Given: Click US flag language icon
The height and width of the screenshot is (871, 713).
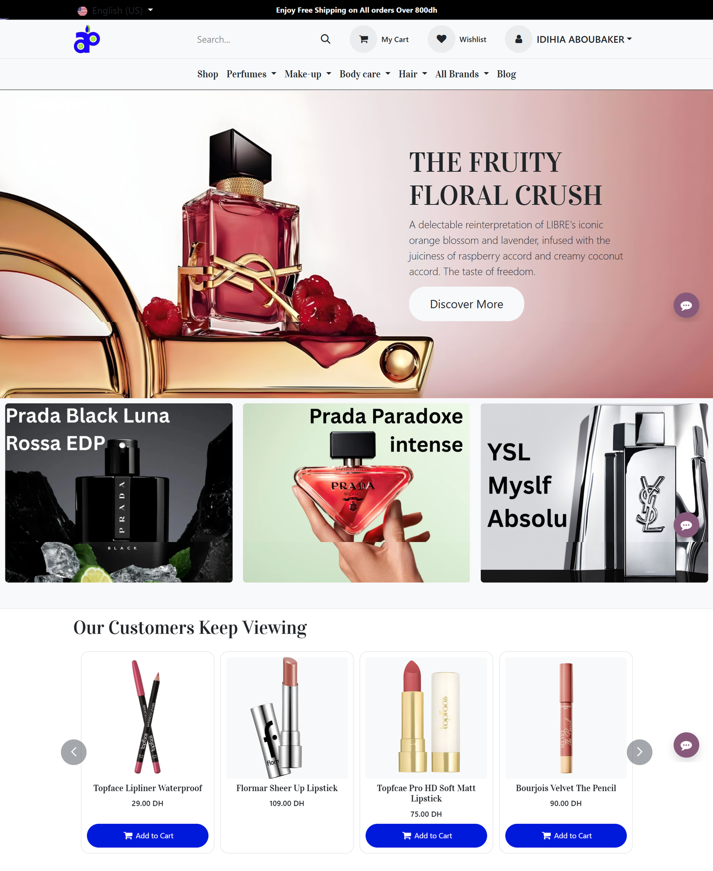Looking at the screenshot, I should tap(82, 10).
